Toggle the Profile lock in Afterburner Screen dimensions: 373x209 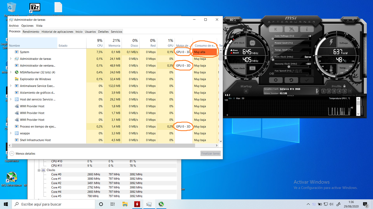(x=344, y=86)
